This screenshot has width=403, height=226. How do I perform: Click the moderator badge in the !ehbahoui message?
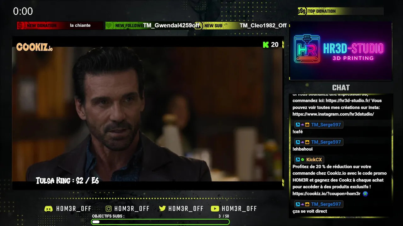tap(298, 142)
